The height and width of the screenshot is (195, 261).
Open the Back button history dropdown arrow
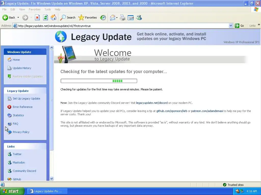(18, 18)
